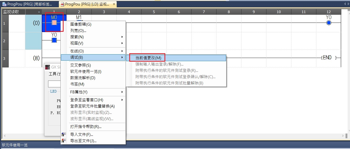The image size is (350, 149).
Task: Click the GX Simulator window icon
Action: click(x=48, y=67)
